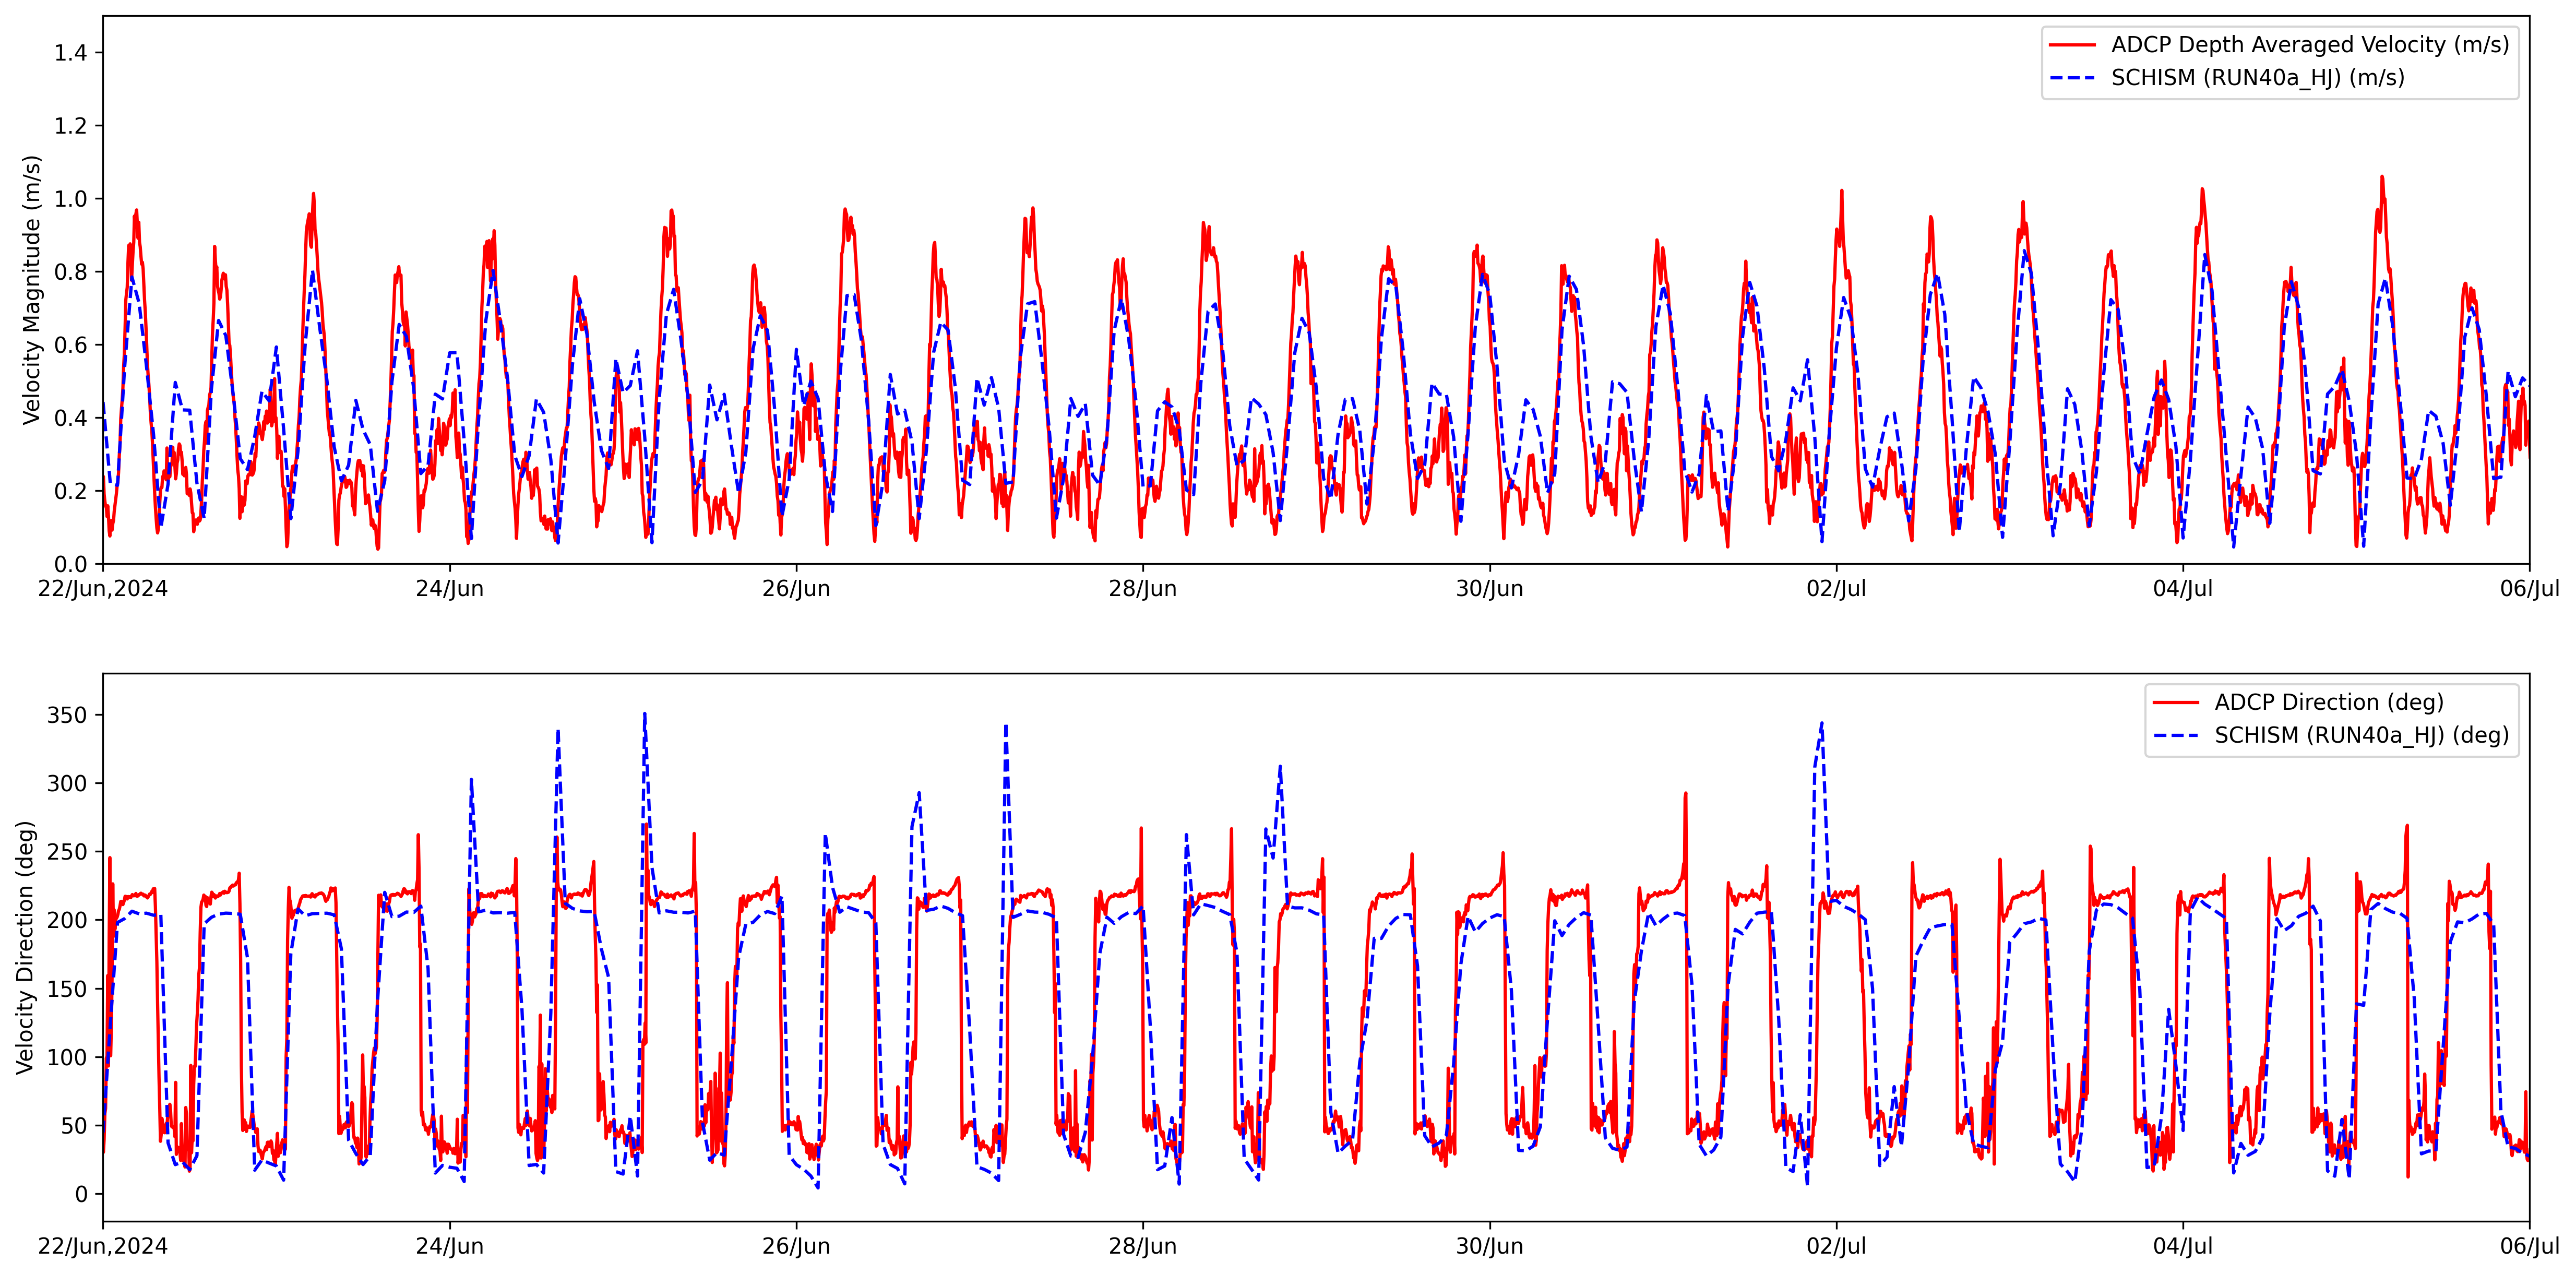Viewport: 2576px width, 1274px height.
Task: Click the 150 tick on velocity direction axis
Action: click(x=67, y=989)
